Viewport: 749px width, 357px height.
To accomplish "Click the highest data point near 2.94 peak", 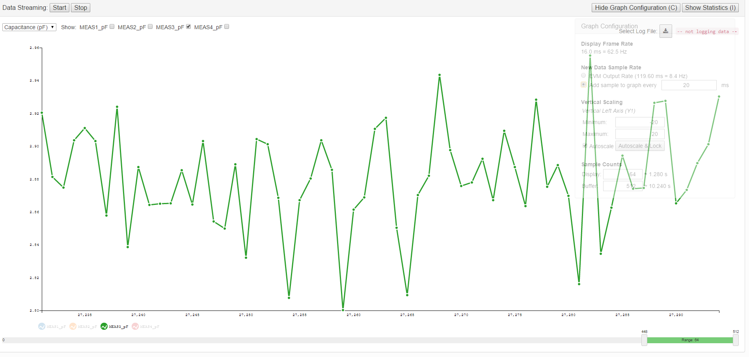I will coord(440,75).
